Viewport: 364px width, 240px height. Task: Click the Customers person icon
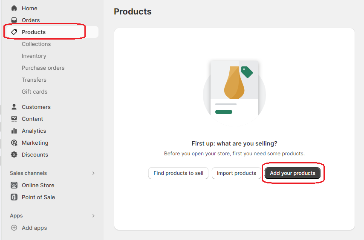point(14,107)
